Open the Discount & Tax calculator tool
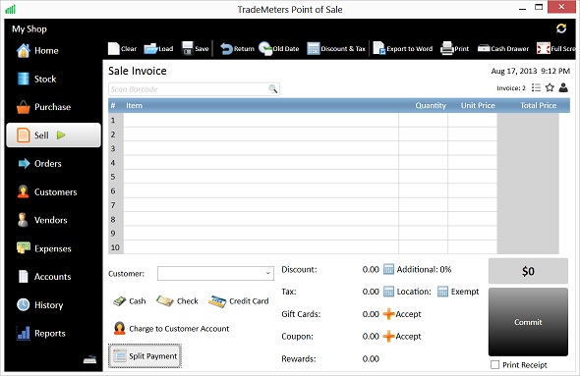 (336, 48)
